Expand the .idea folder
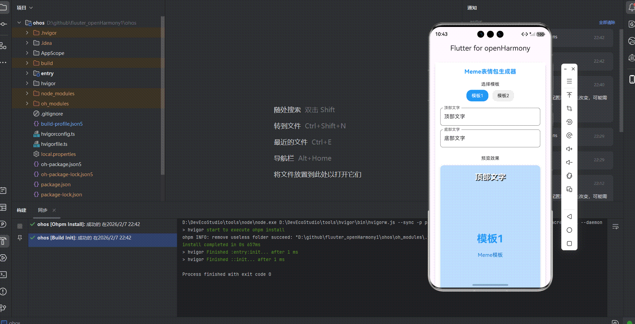 tap(27, 43)
